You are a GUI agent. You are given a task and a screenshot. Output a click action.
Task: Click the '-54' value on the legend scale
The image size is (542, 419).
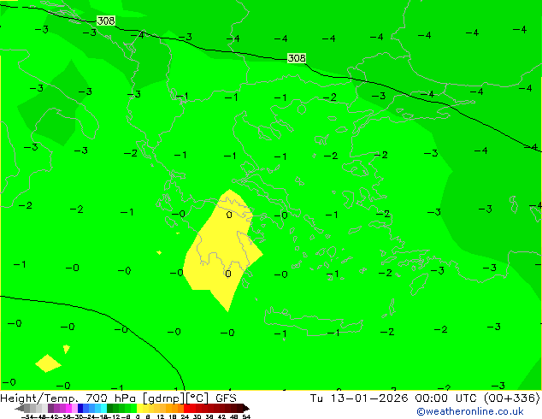pyautogui.click(x=27, y=416)
